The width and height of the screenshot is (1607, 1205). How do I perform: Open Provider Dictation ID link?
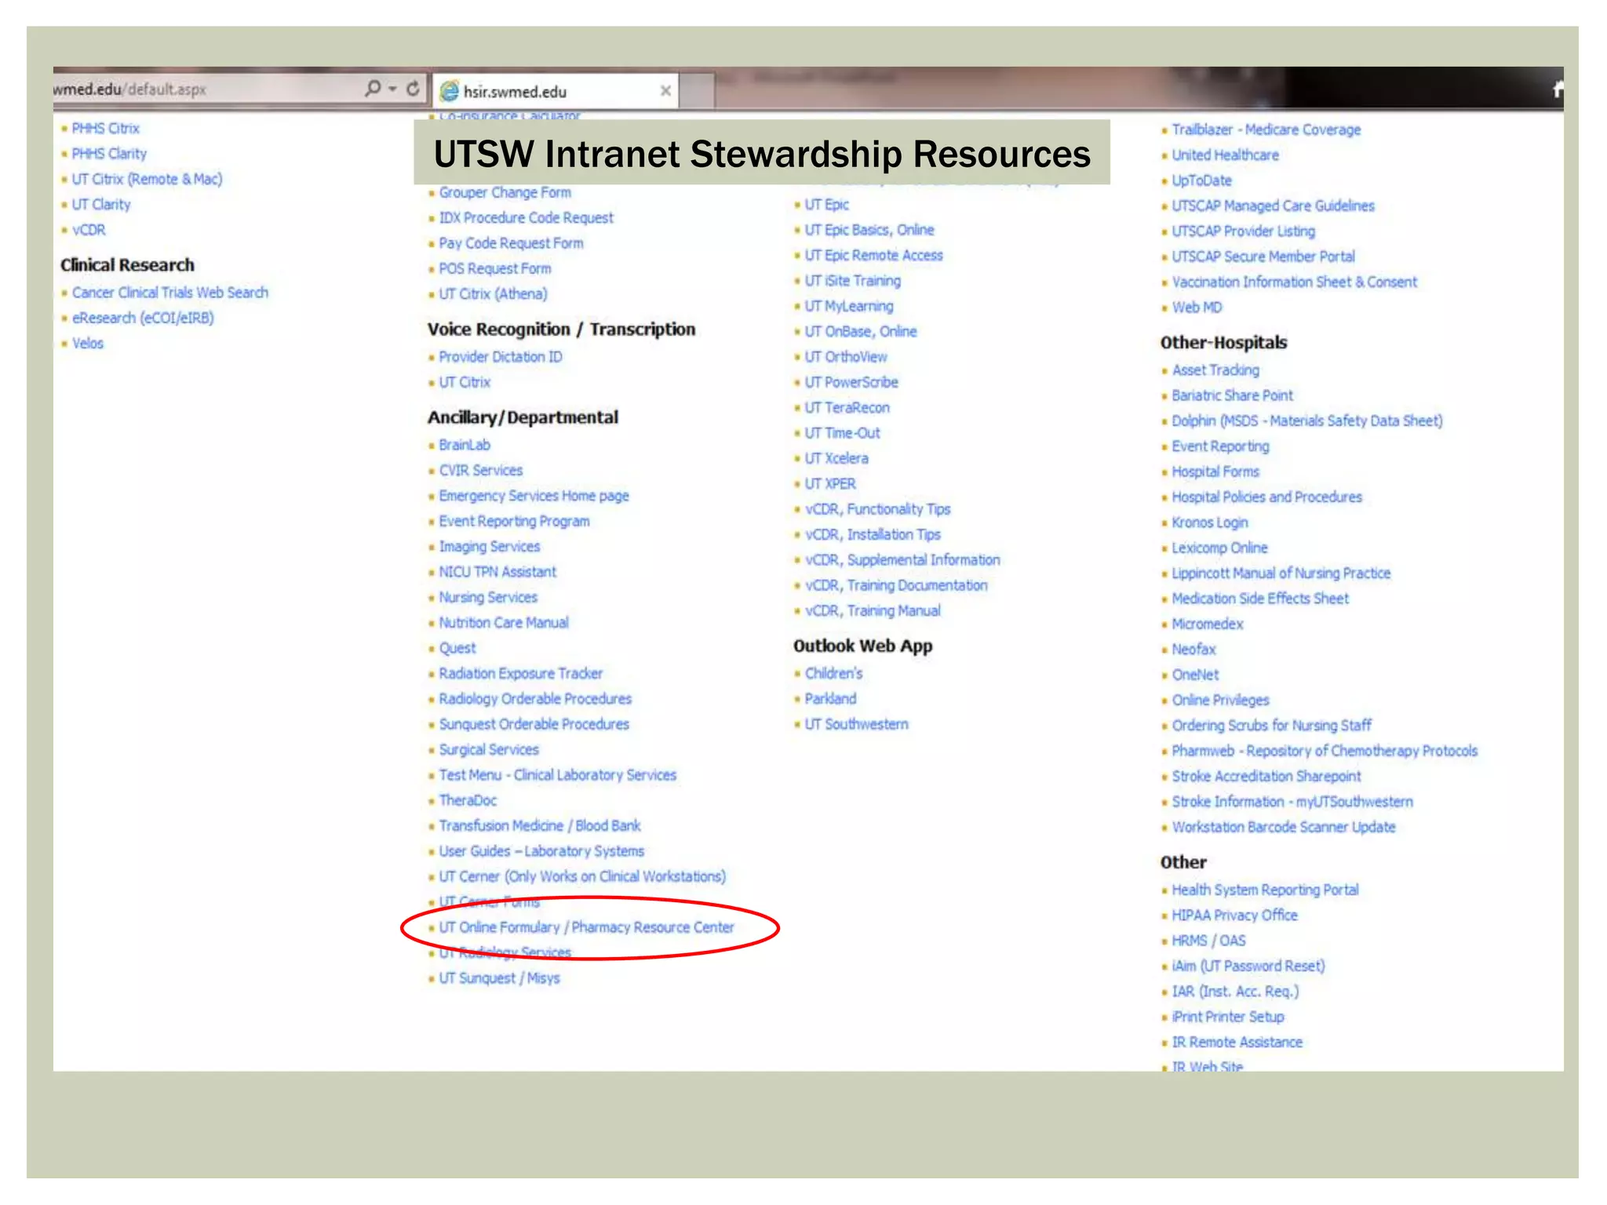click(501, 356)
